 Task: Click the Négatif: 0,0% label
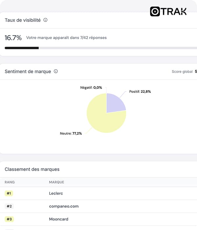pos(91,88)
